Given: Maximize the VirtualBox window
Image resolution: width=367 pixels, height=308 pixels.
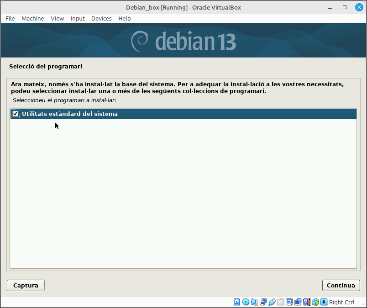Looking at the screenshot, I should click(x=345, y=7).
